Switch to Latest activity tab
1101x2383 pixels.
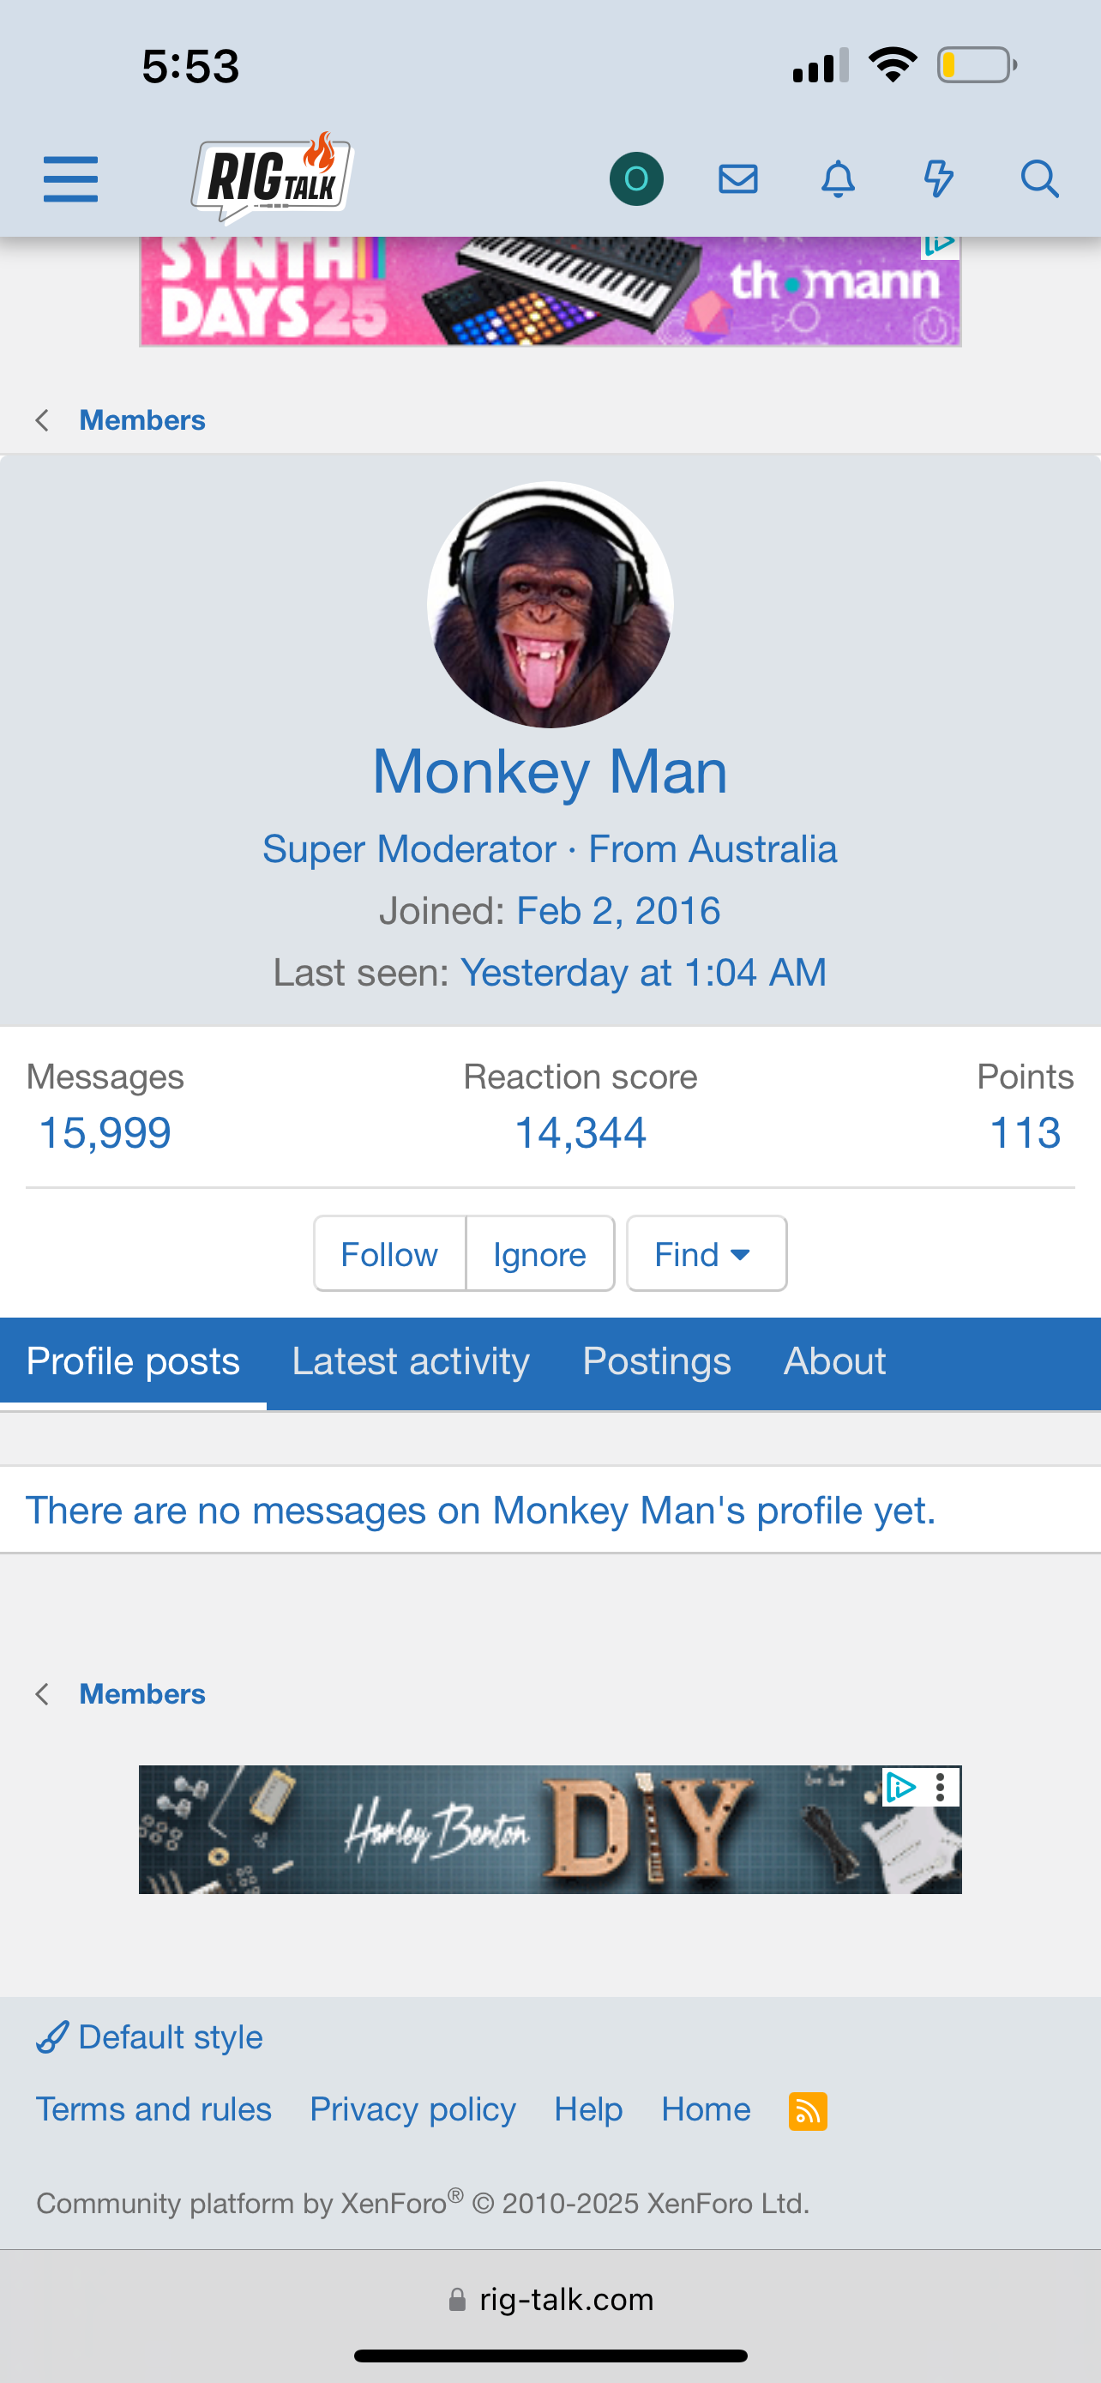411,1361
